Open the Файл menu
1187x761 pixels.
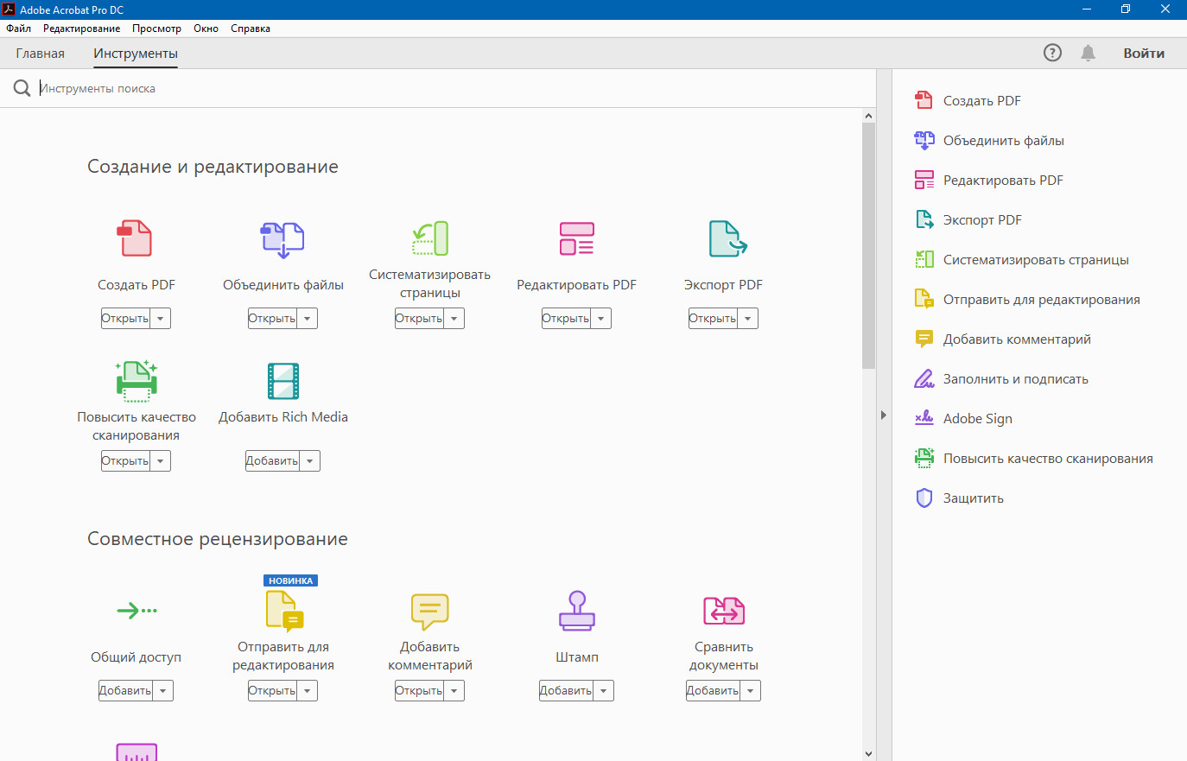click(x=18, y=29)
